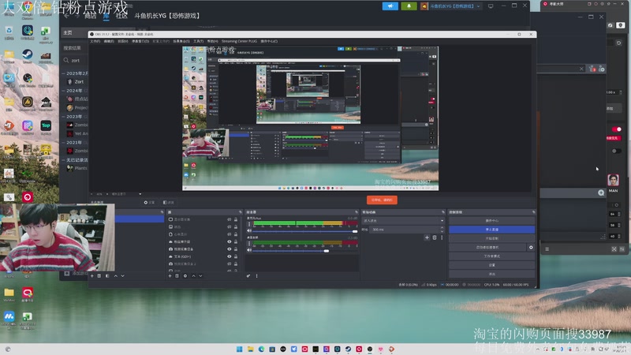Screen dimensions: 631x355
Task: Open scene filters icon in scenes toolbar
Action: [107, 276]
